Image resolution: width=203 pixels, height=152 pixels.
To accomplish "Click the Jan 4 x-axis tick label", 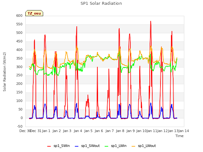I will coord(78,131).
